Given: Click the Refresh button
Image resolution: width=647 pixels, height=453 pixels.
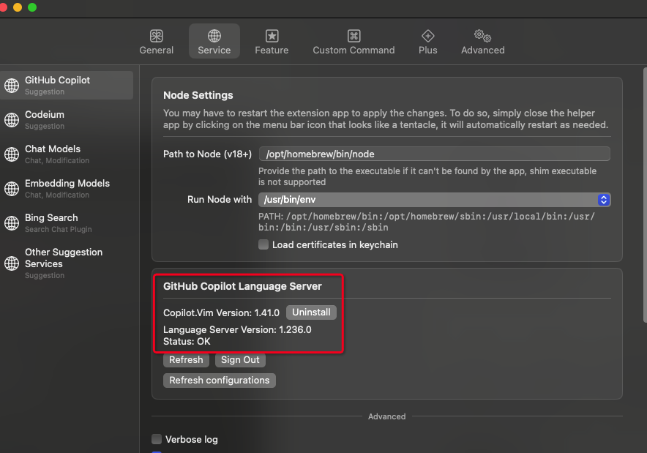Looking at the screenshot, I should pyautogui.click(x=186, y=360).
